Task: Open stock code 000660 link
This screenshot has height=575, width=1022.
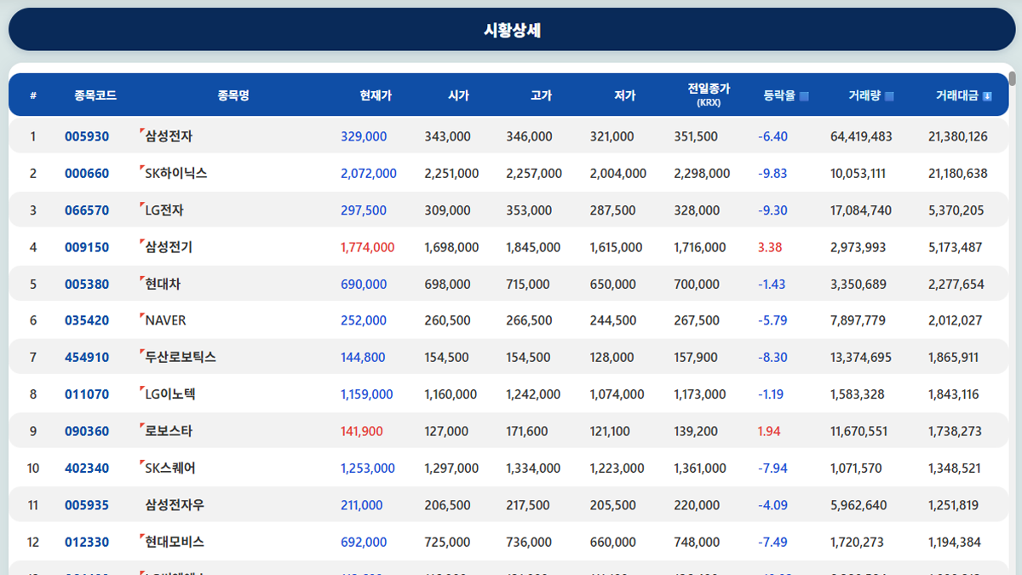Action: 87,174
